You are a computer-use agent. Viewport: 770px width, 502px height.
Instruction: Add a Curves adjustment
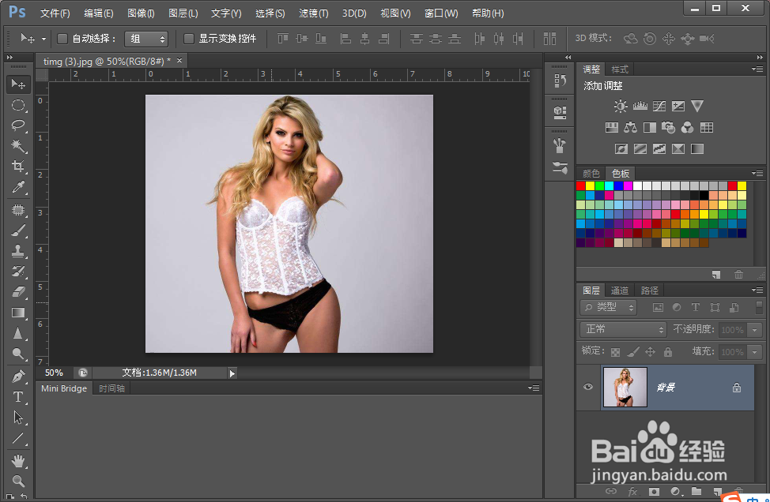(659, 106)
